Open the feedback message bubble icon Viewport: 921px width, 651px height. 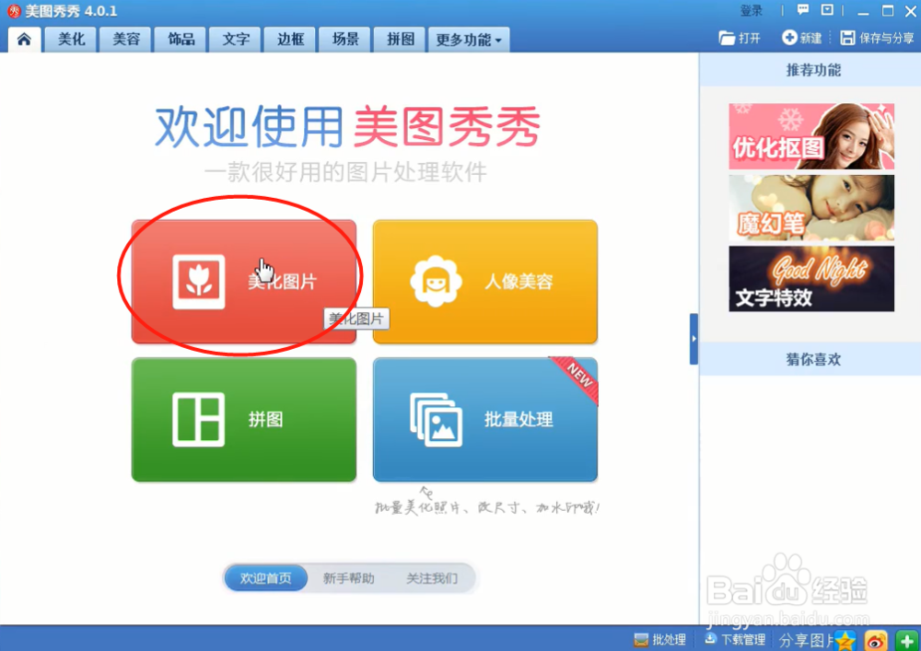pos(804,10)
